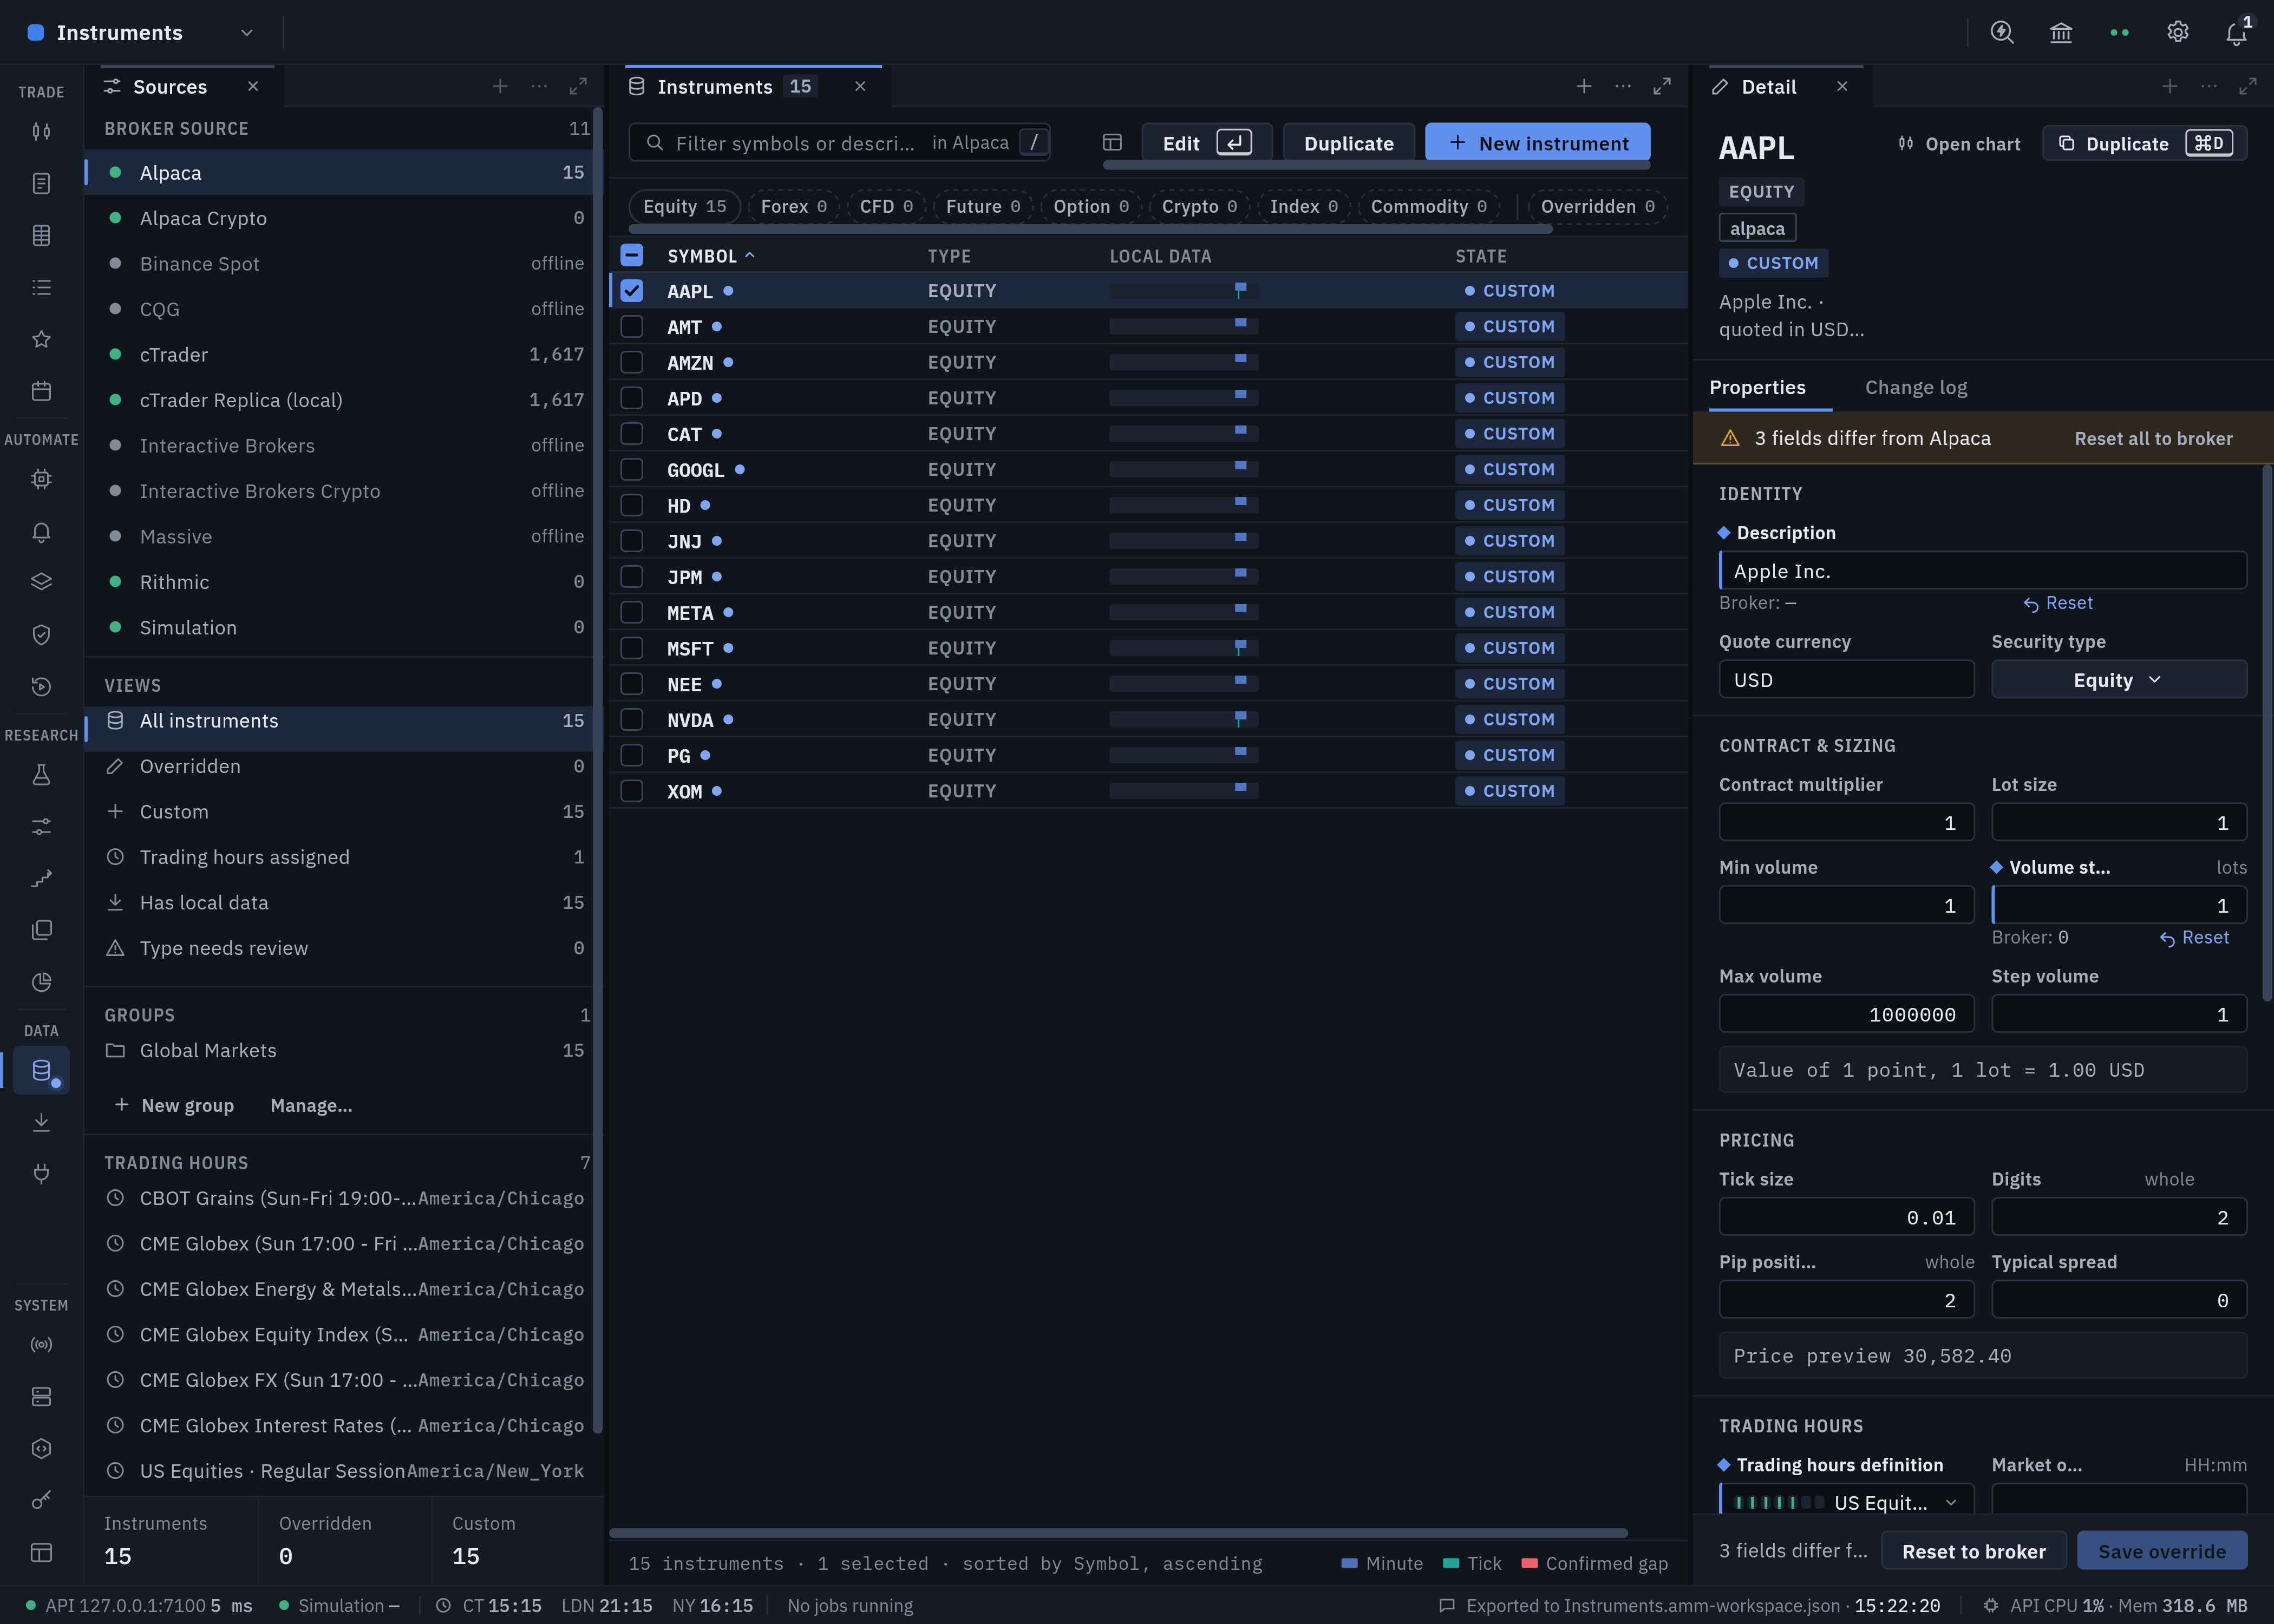Click the Max volume input field
2274x1624 pixels.
[x=1846, y=1014]
